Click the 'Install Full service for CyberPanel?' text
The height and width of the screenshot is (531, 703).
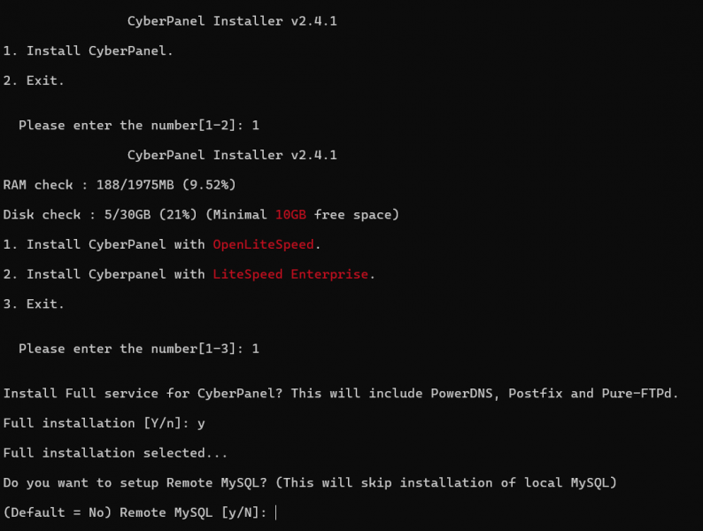[x=143, y=394]
